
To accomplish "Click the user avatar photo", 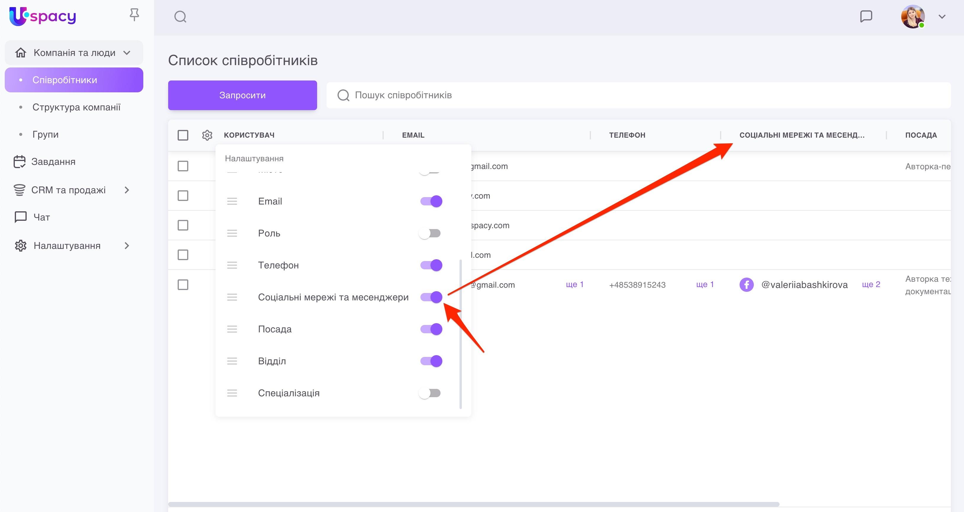I will (913, 17).
